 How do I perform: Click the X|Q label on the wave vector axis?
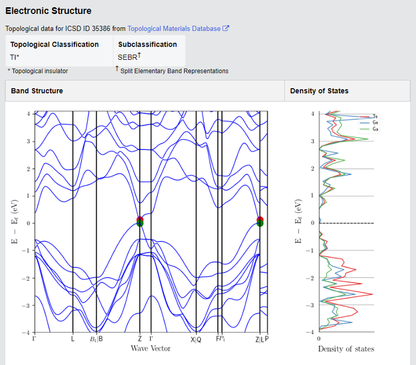[196, 340]
